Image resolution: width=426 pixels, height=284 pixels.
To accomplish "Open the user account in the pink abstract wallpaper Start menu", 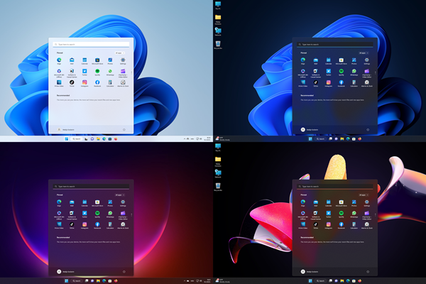I will coord(310,271).
